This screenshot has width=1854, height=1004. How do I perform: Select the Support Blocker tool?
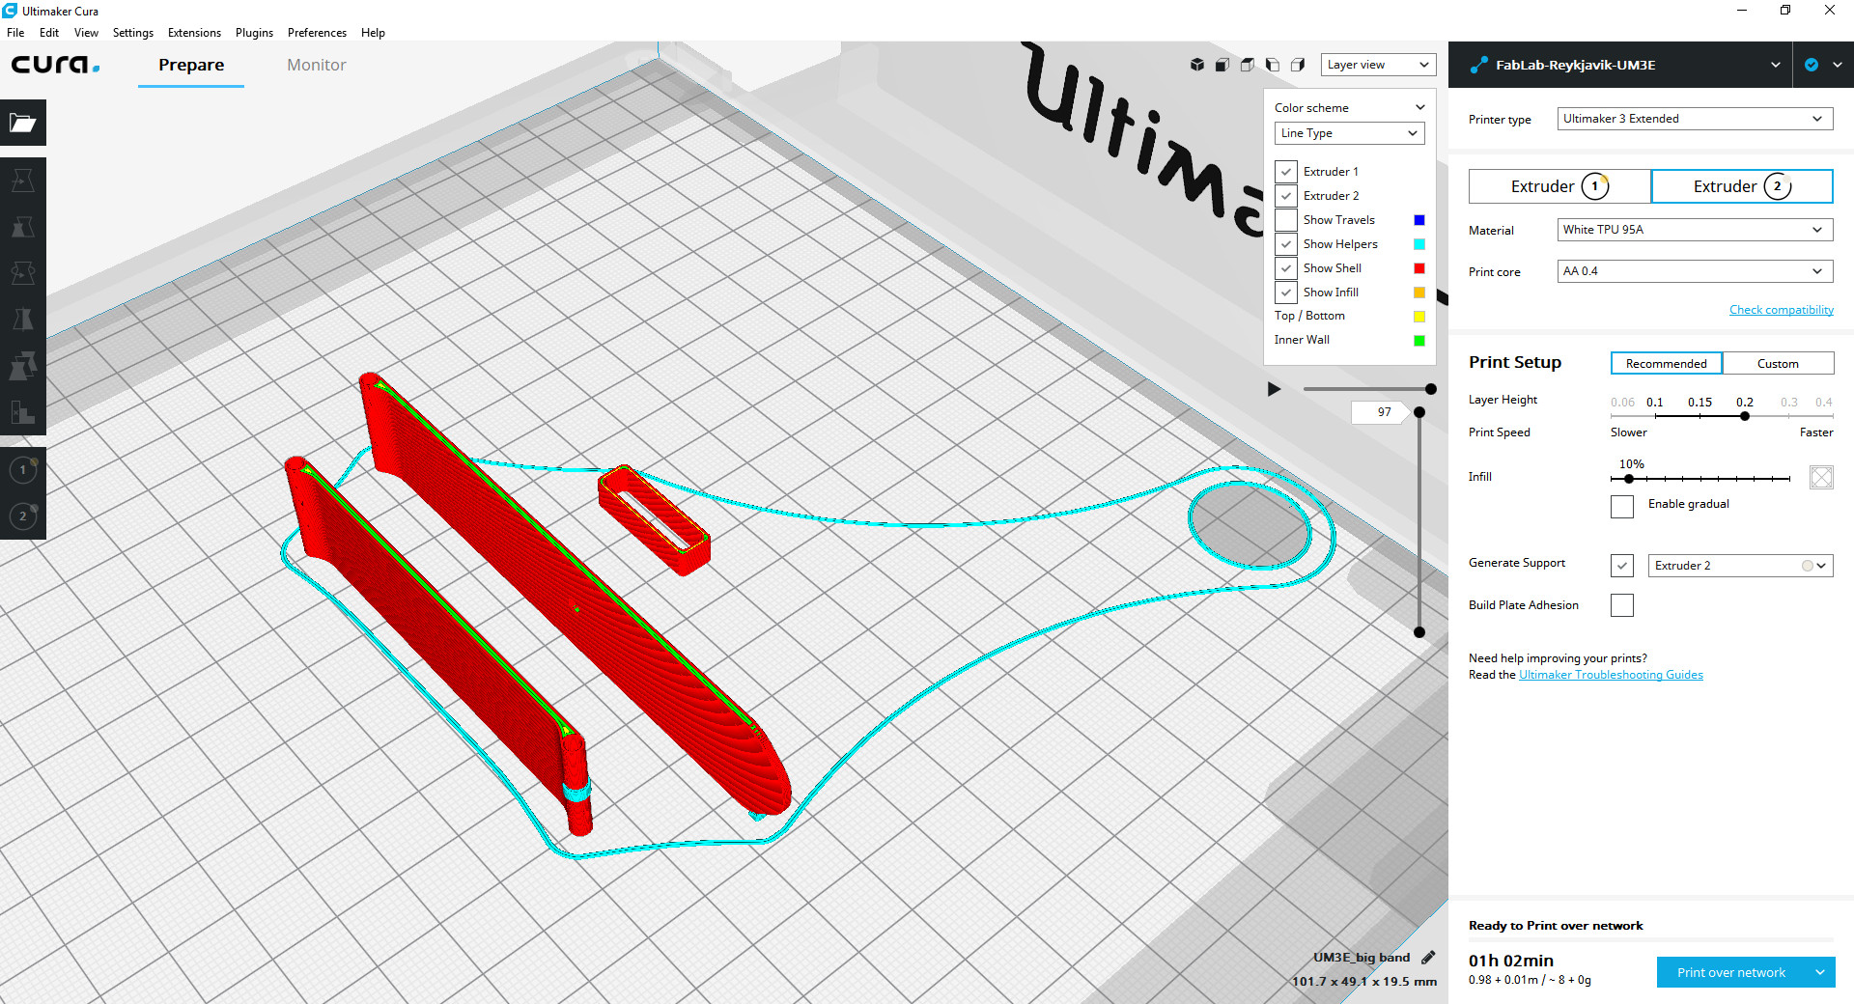(23, 412)
